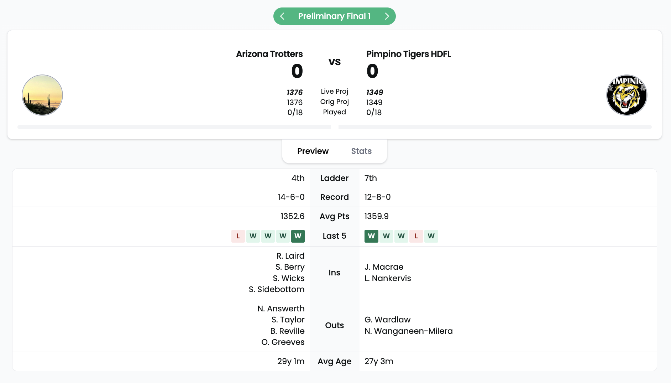Screen dimensions: 671x383
Task: Switch to the Preview tab
Action: pyautogui.click(x=313, y=151)
